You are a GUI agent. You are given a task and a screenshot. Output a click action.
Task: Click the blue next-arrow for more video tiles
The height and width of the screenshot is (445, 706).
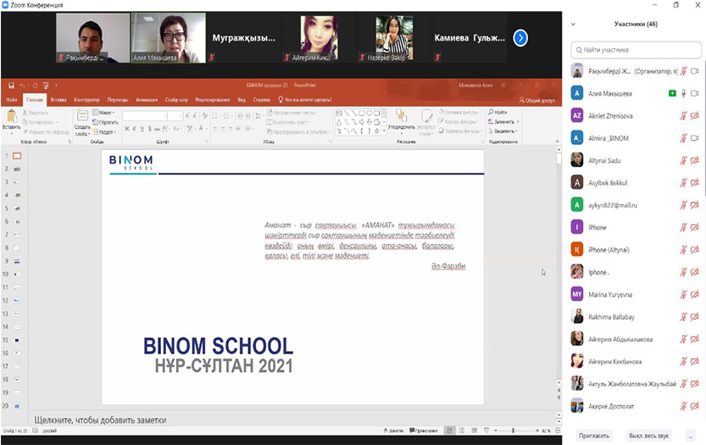[x=520, y=38]
